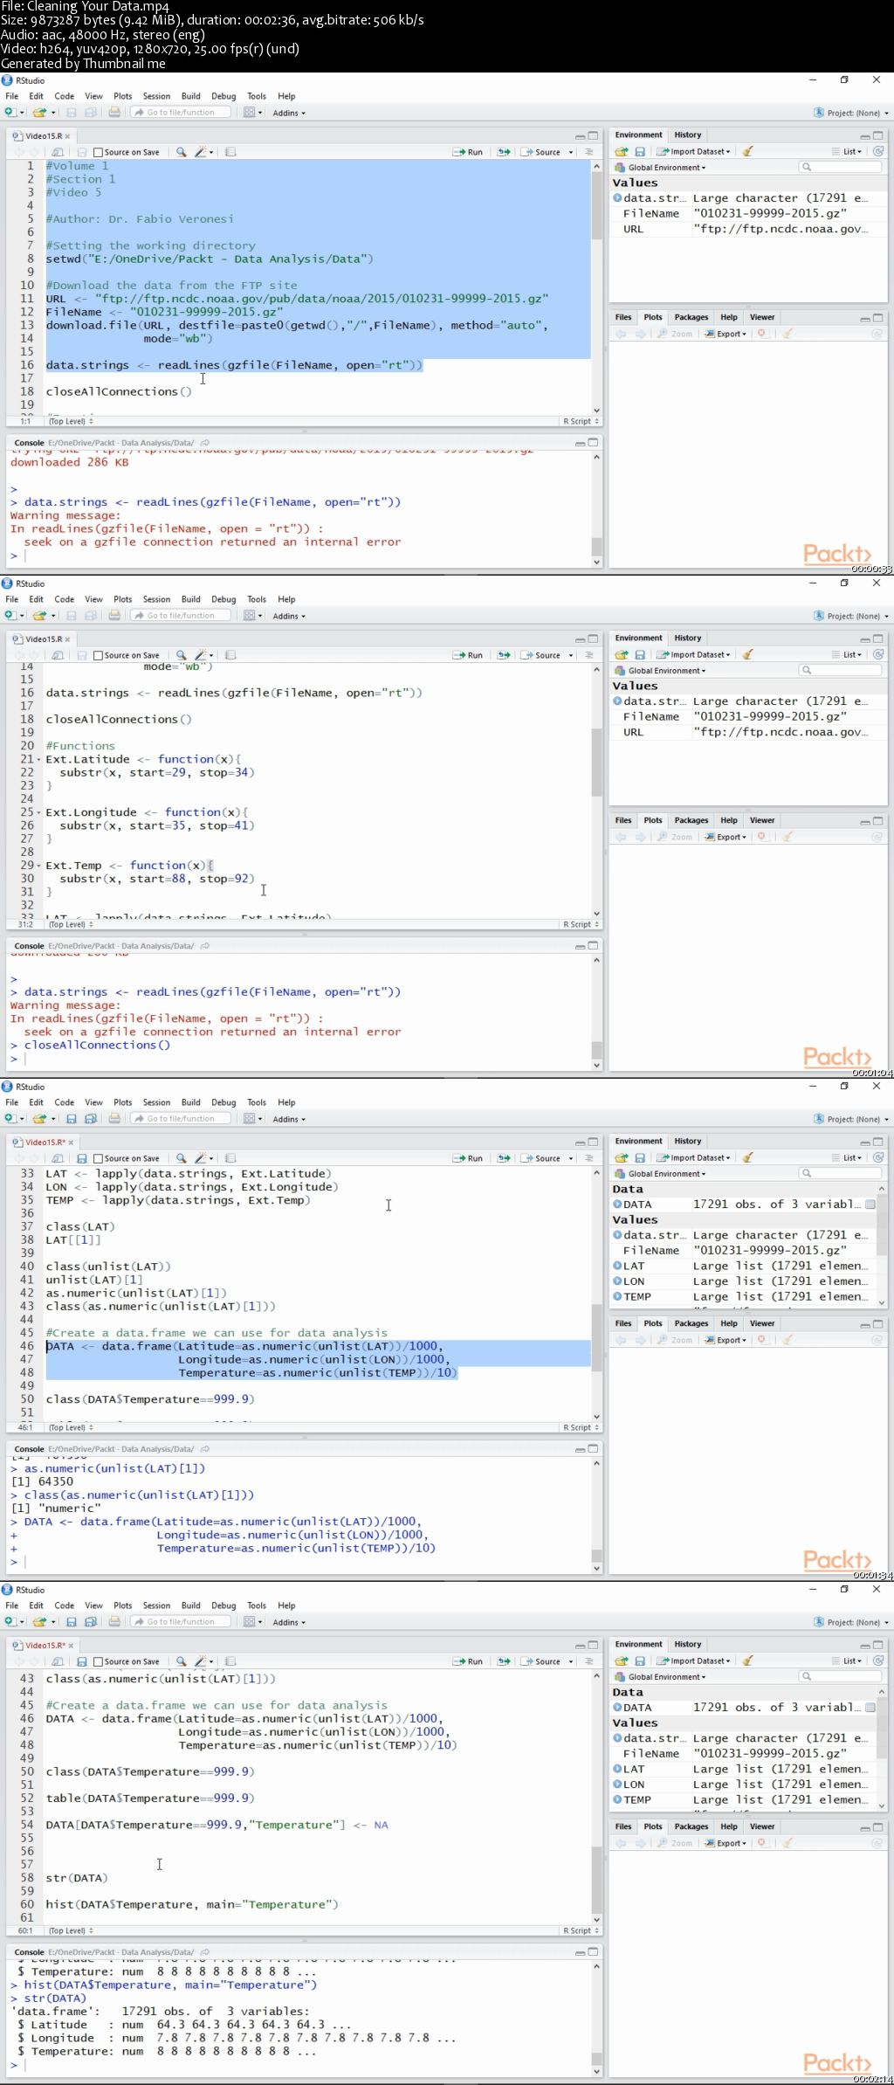Click remove plot red X in the 00:01:04 frame
Viewport: 894px width, 2085px height.
tap(762, 837)
